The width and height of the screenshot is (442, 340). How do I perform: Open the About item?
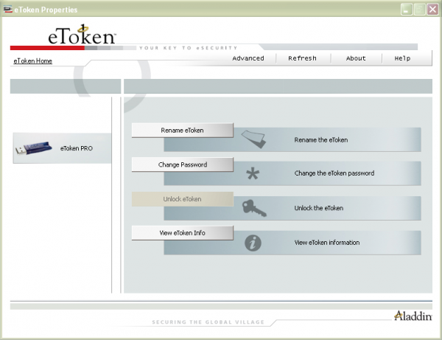pos(356,58)
